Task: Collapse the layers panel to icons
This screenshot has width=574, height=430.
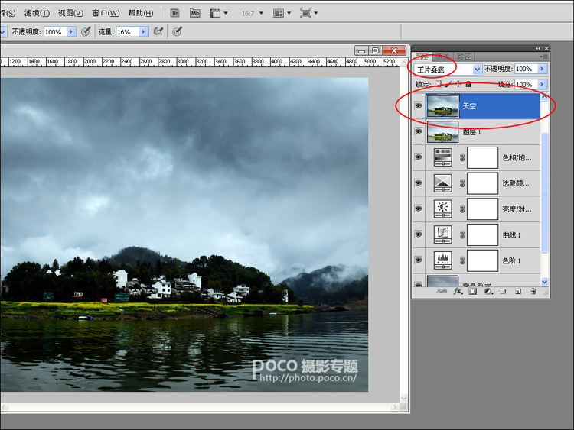Action: coord(538,48)
